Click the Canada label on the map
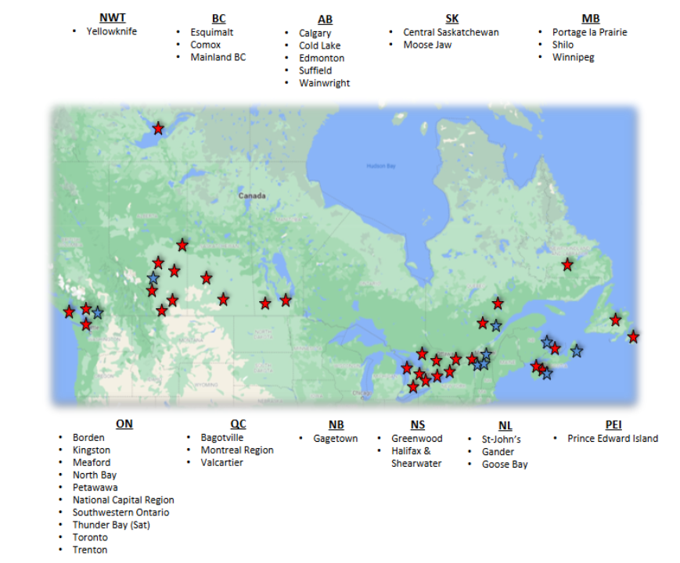Screen dimensions: 680x563 252,195
